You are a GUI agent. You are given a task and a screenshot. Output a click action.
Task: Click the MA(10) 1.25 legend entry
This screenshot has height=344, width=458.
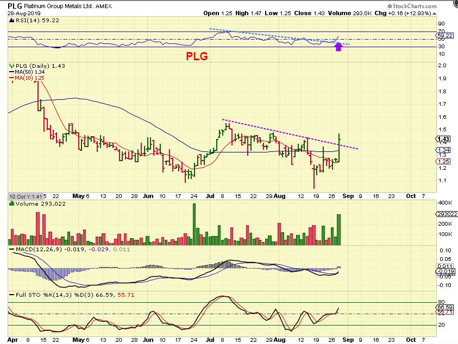tap(27, 78)
